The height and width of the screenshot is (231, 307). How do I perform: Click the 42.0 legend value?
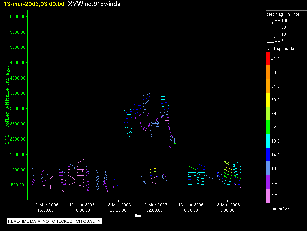pyautogui.click(x=275, y=59)
